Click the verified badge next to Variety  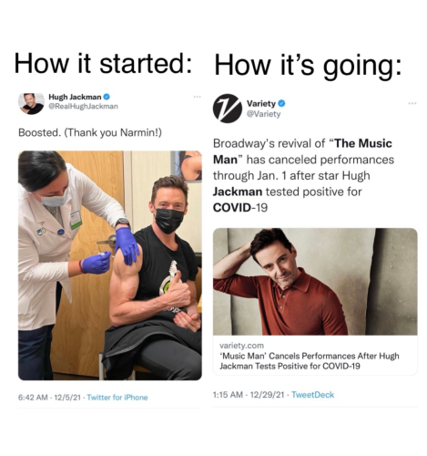point(281,104)
